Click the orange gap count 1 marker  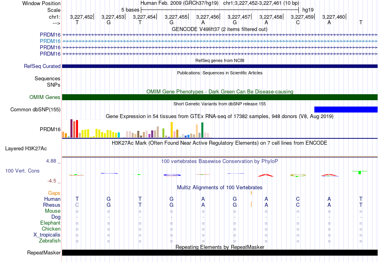[x=251, y=193]
